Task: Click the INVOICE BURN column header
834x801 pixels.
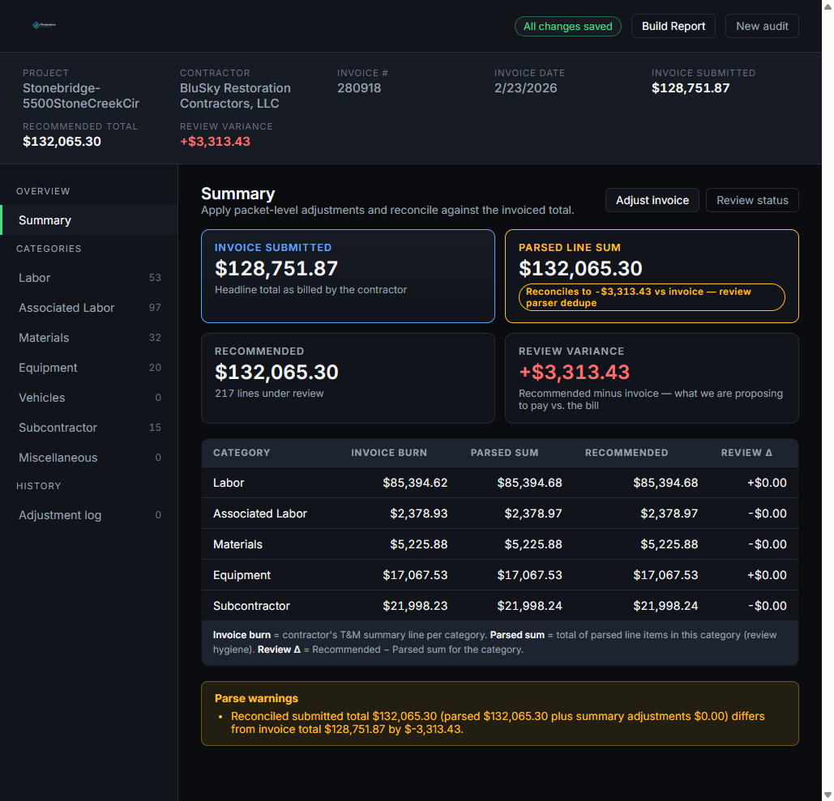Action: point(389,453)
